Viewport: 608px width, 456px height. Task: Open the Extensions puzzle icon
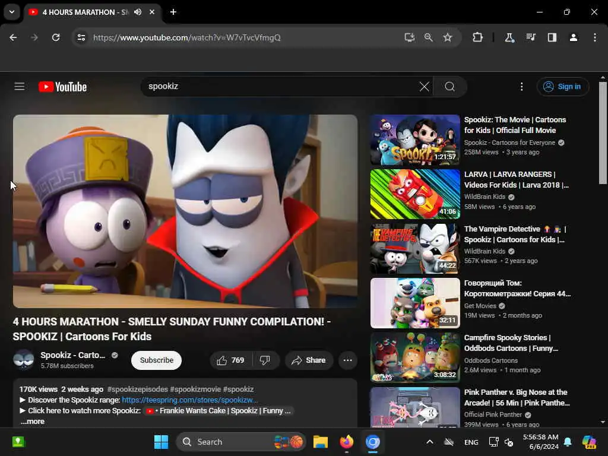(x=478, y=37)
